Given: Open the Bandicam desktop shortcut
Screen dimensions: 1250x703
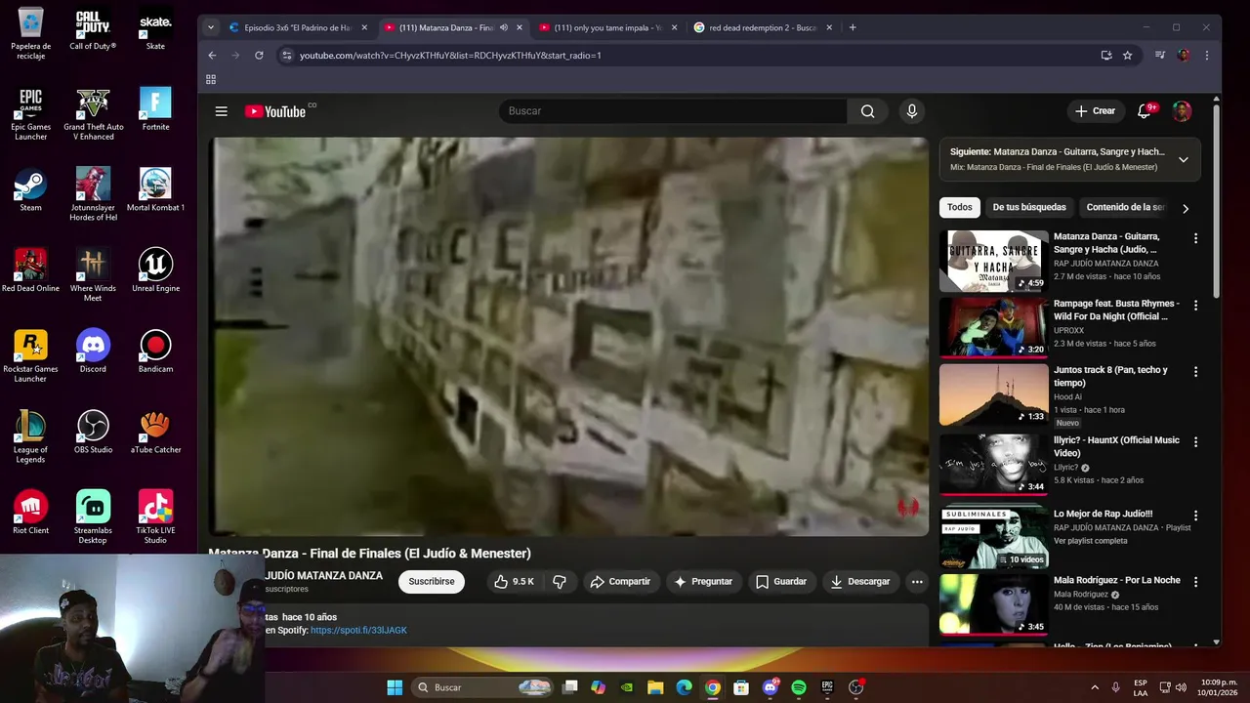Looking at the screenshot, I should pos(155,351).
